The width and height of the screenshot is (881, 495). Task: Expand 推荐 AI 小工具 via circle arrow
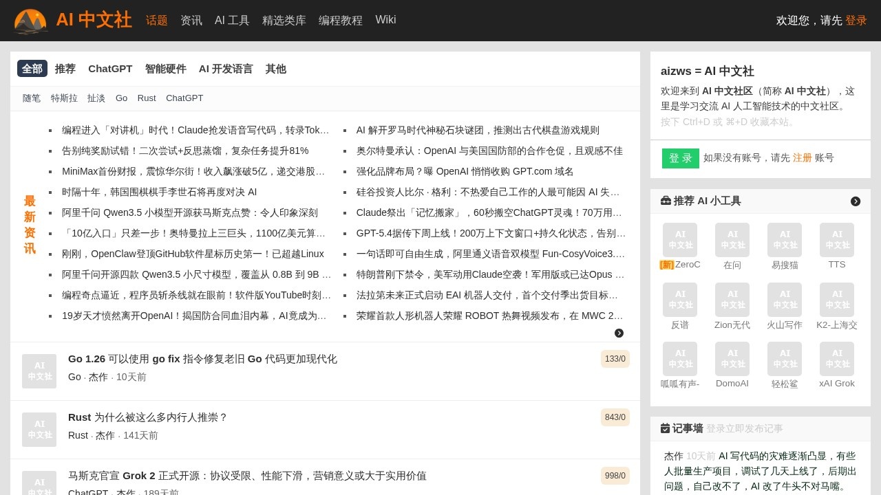[856, 201]
